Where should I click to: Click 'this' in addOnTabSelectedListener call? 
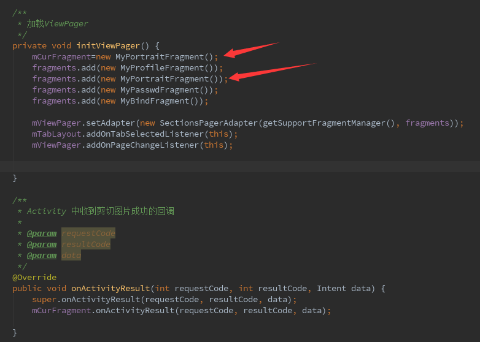tap(219, 134)
